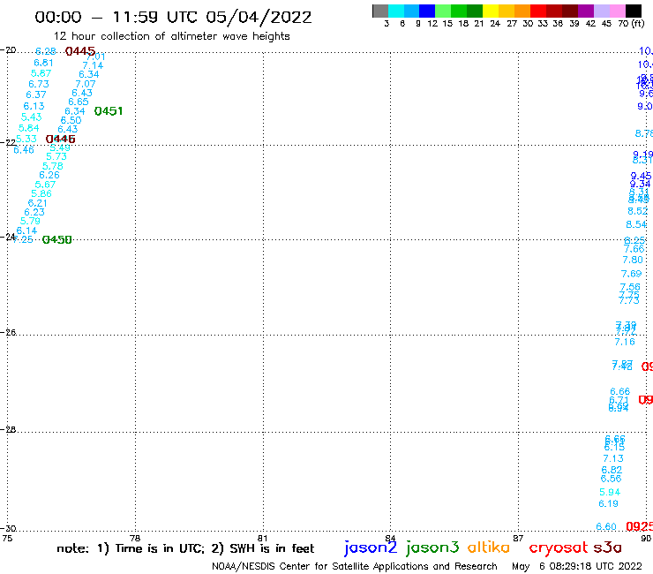
Task: Click the 5.67 wave height value
Action: tap(45, 185)
